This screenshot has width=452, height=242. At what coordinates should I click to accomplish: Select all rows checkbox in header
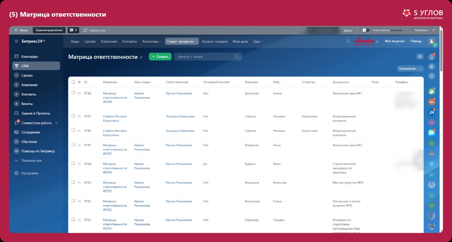(73, 82)
